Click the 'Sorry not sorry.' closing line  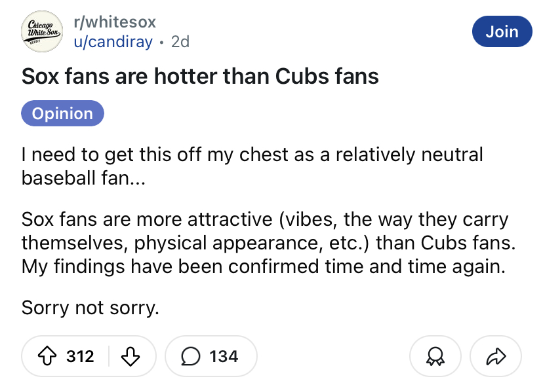coord(90,308)
